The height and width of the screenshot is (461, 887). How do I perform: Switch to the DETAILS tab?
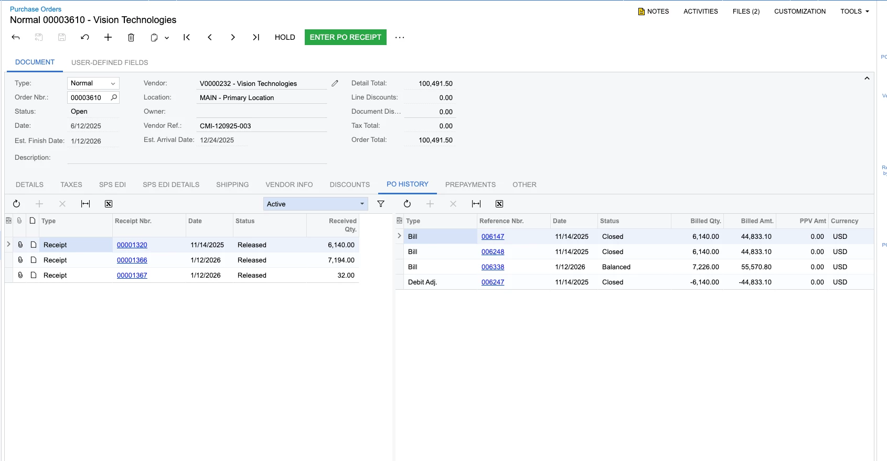[x=29, y=184]
